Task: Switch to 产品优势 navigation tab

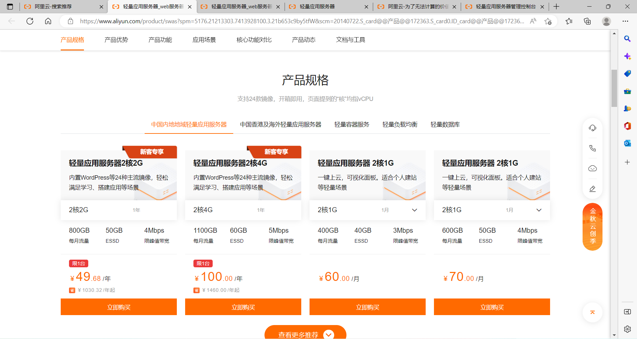Action: (x=116, y=40)
